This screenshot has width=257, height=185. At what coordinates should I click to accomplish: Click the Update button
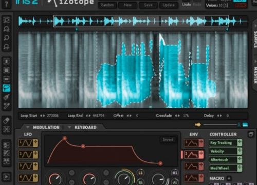[169, 5]
